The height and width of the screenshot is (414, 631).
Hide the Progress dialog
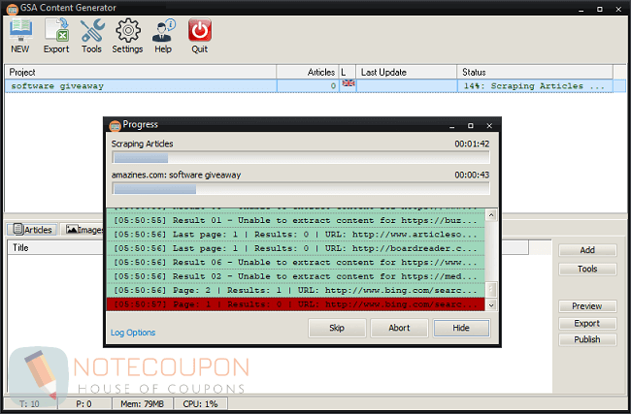coord(461,328)
